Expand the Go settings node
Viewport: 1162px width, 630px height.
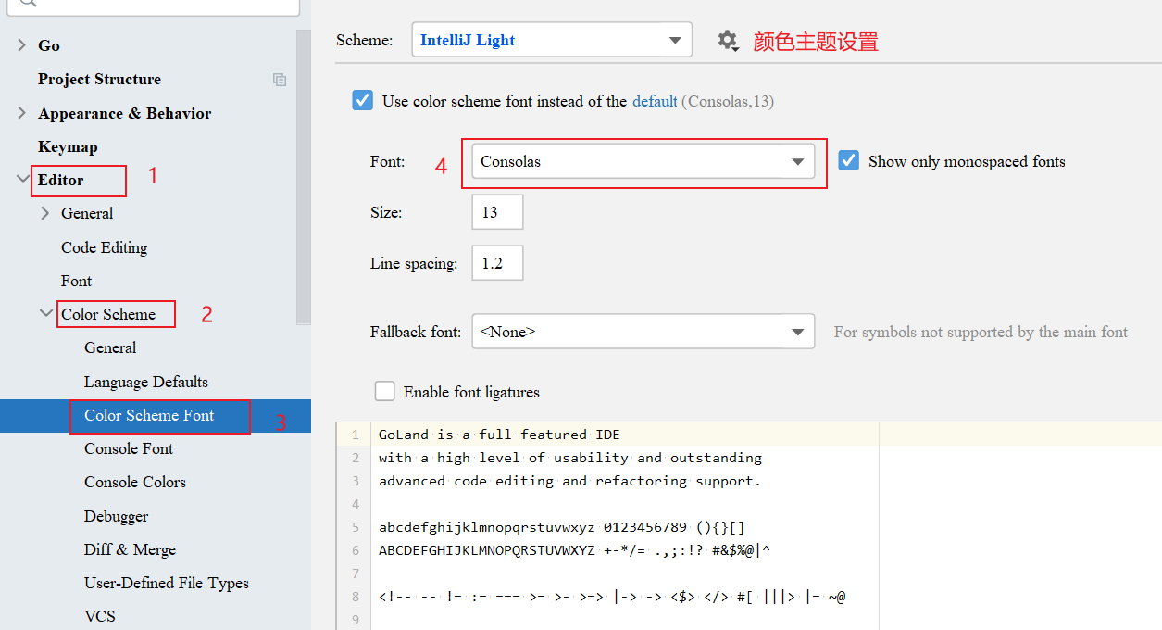(22, 45)
